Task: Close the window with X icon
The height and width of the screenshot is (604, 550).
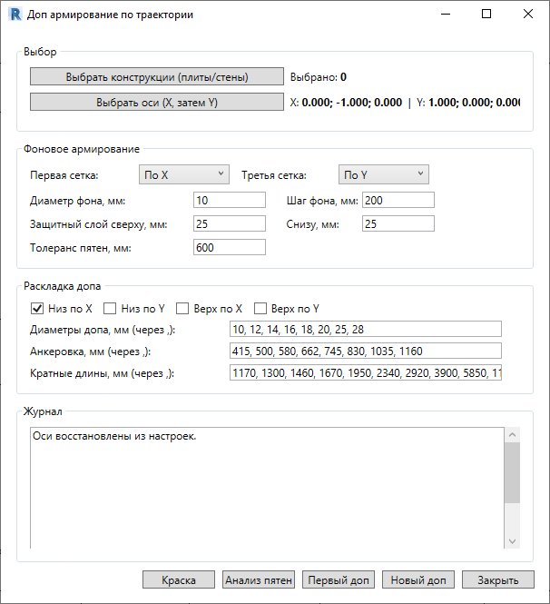Action: tap(528, 15)
